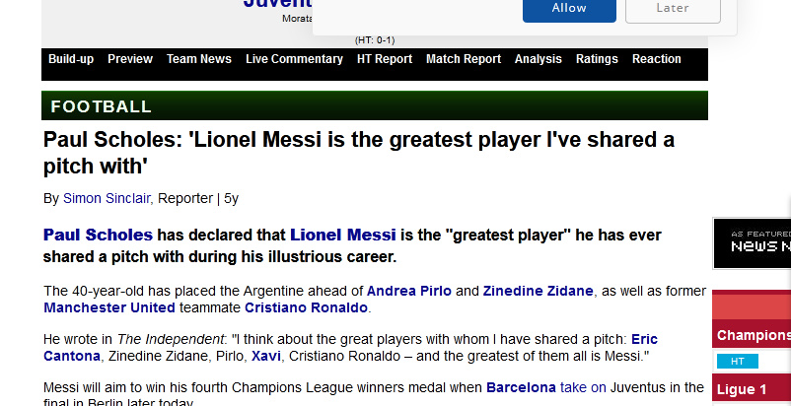Click the Allow notification button
The image size is (791, 406).
569,9
